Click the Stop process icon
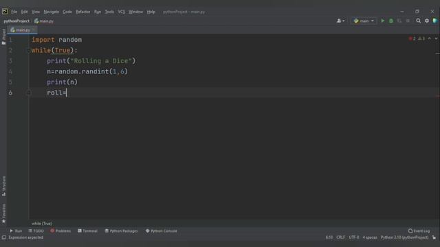Image resolution: width=440 pixels, height=247 pixels. [408, 21]
